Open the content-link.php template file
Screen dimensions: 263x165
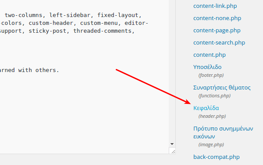(215, 6)
